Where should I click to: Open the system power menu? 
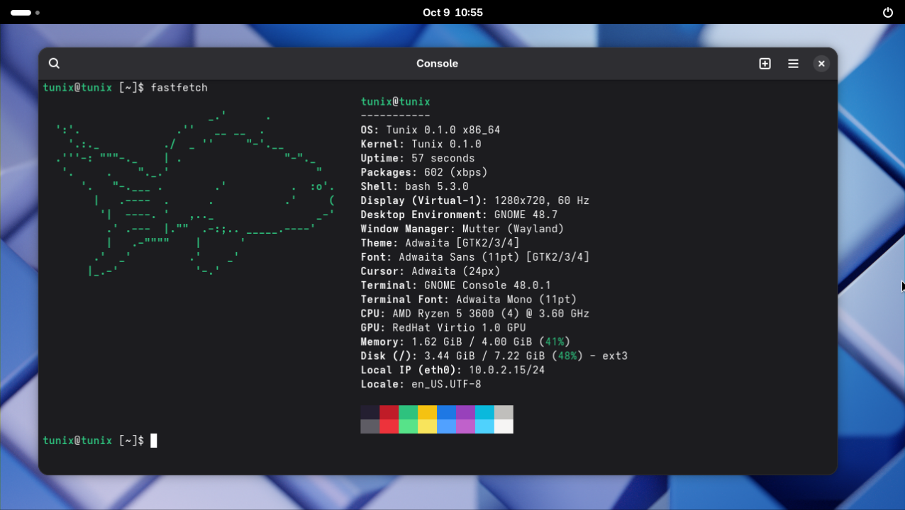pos(887,13)
